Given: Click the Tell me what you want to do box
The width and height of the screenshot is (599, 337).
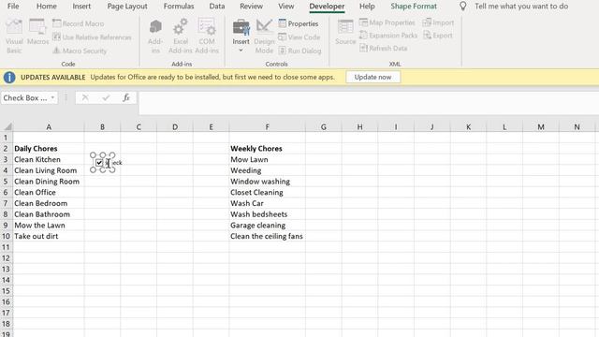Looking at the screenshot, I should click(521, 7).
